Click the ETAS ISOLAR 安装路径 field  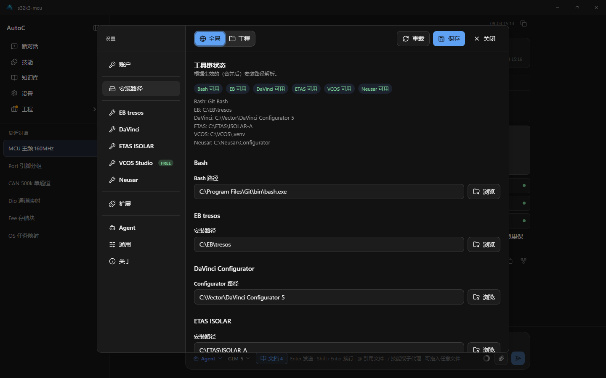(x=329, y=348)
